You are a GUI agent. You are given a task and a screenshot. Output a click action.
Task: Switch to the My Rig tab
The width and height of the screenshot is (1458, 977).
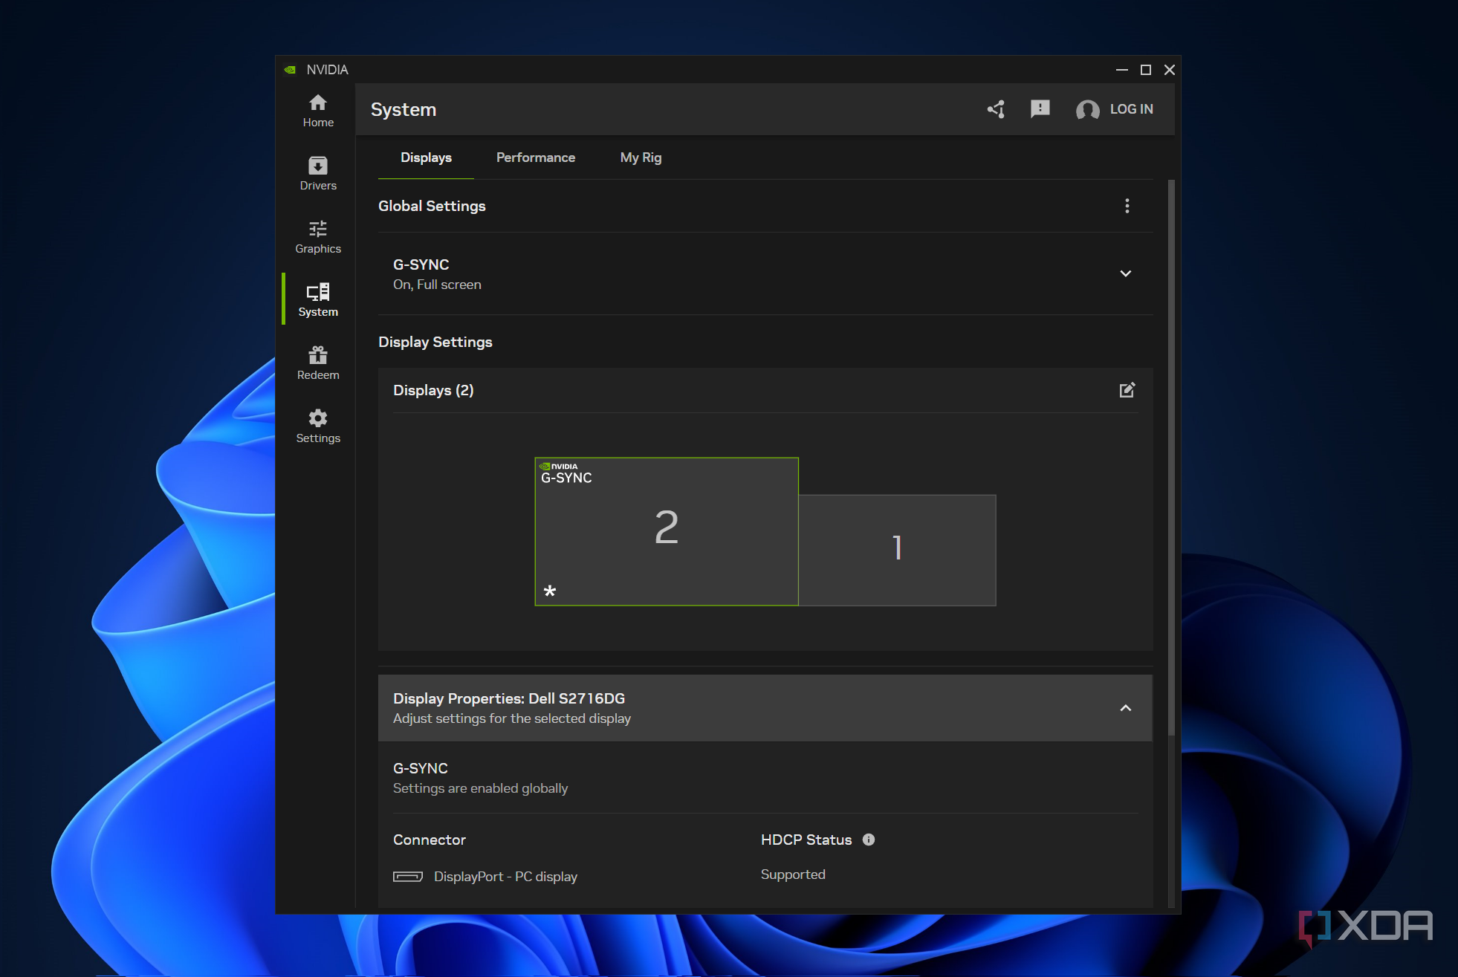click(x=640, y=158)
